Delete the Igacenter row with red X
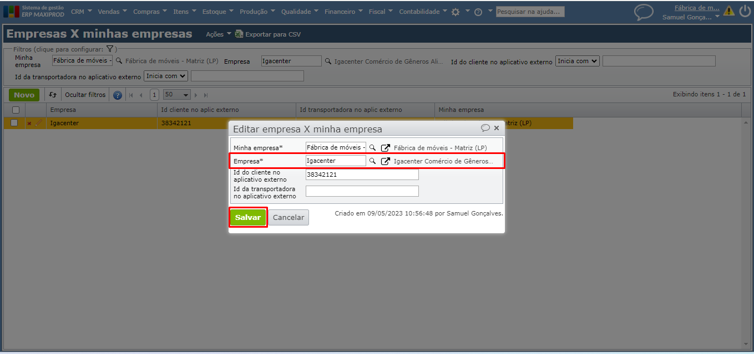The height and width of the screenshot is (354, 754). click(x=29, y=123)
